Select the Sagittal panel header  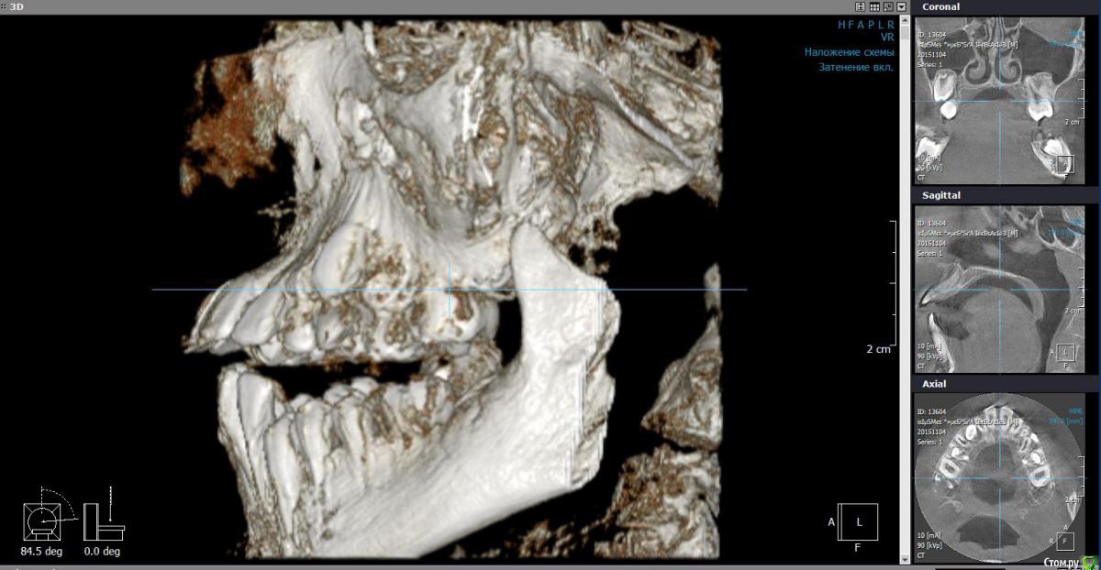click(940, 195)
